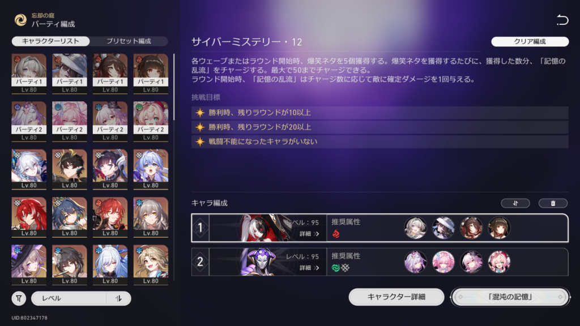Viewport: 580px width, 326px height.
Task: Click the クリア編成 button
Action: point(530,41)
